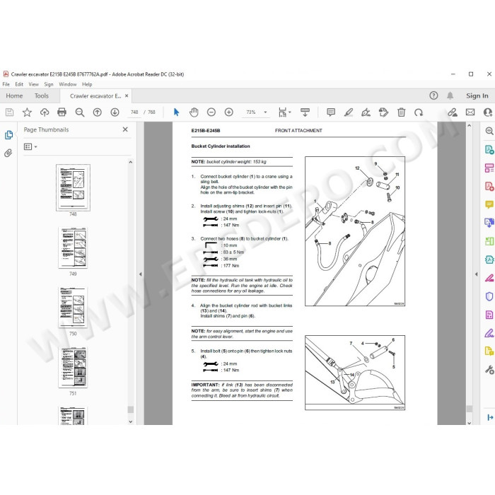Viewport: 495px width, 495px height.
Task: Open fit page options icon
Action: point(284,112)
